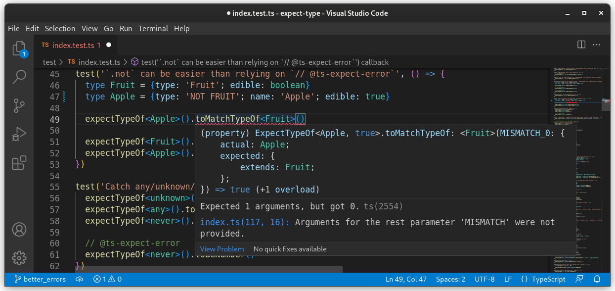Click View Problem in the hover popup

(222, 249)
